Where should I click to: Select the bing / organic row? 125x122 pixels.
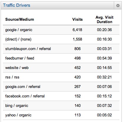point(61,106)
